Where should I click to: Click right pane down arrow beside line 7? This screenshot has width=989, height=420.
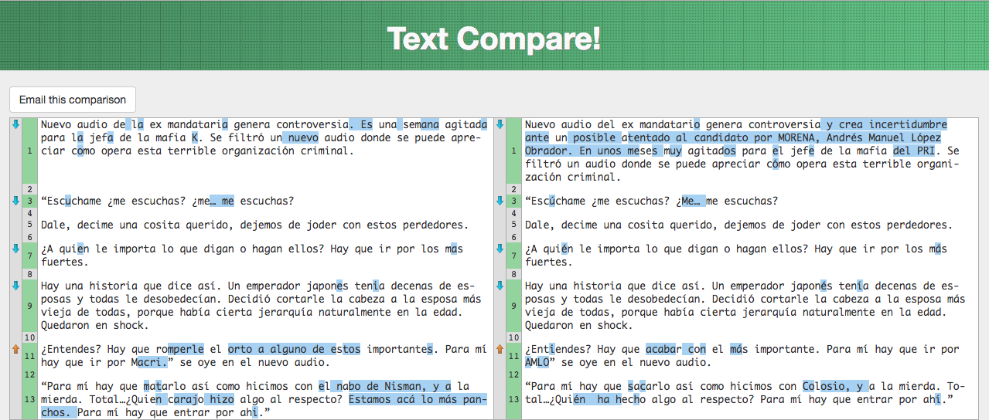pyautogui.click(x=500, y=249)
